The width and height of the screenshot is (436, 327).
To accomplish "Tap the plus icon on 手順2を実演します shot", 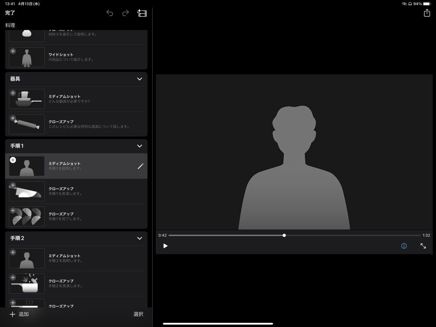I will 13,278.
